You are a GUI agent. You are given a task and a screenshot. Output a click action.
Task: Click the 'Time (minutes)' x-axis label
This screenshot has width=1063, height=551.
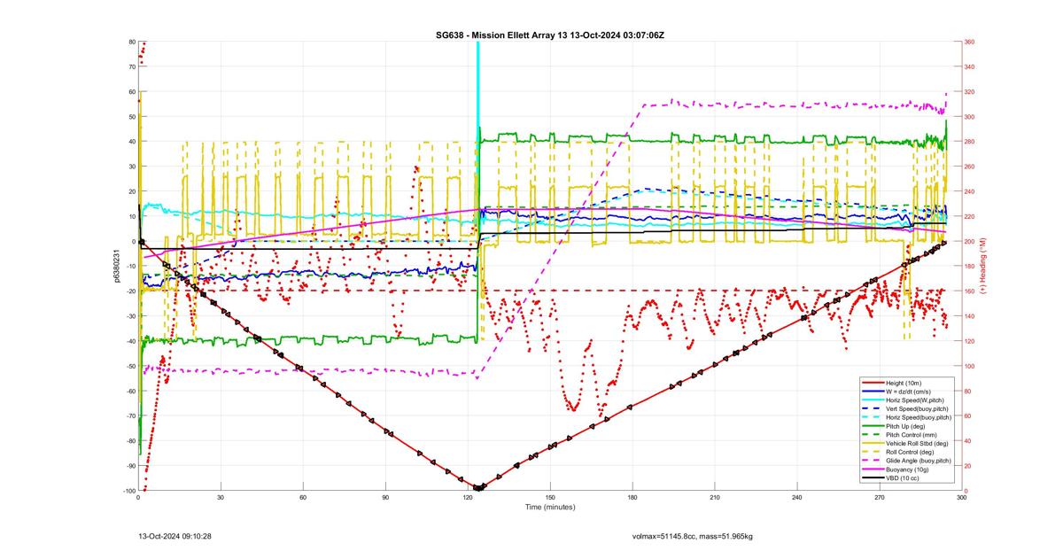tap(549, 508)
